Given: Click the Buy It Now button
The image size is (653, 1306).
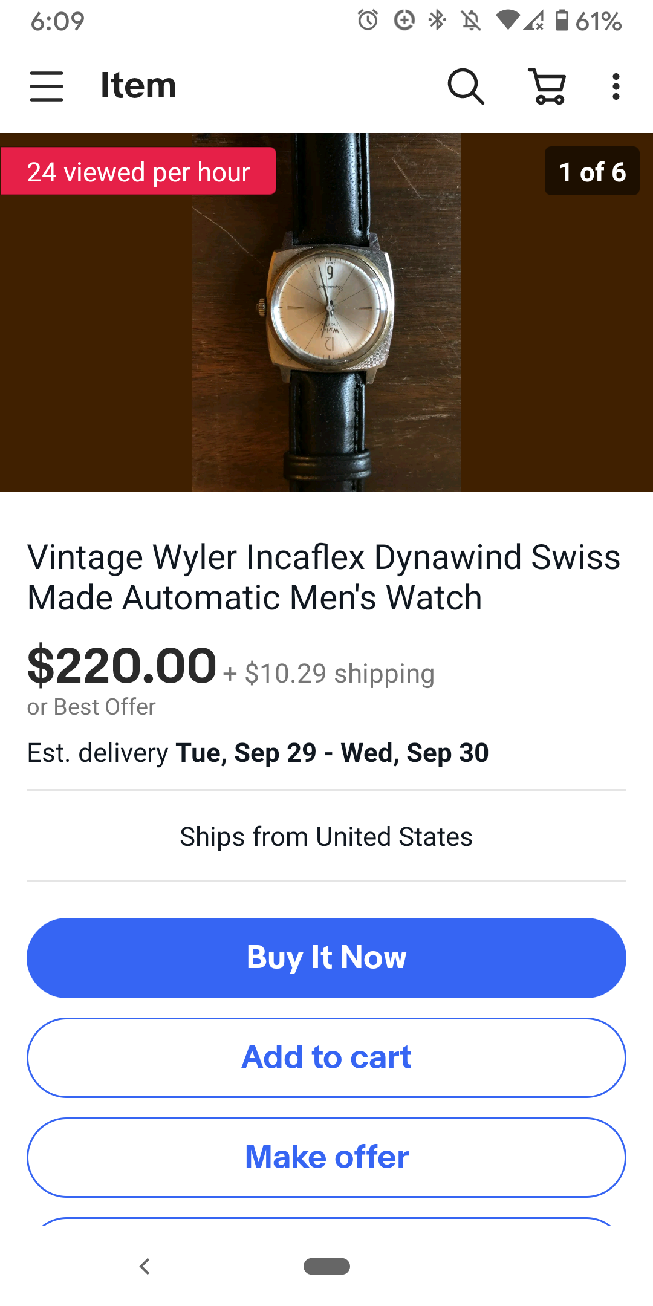Looking at the screenshot, I should click(x=326, y=958).
